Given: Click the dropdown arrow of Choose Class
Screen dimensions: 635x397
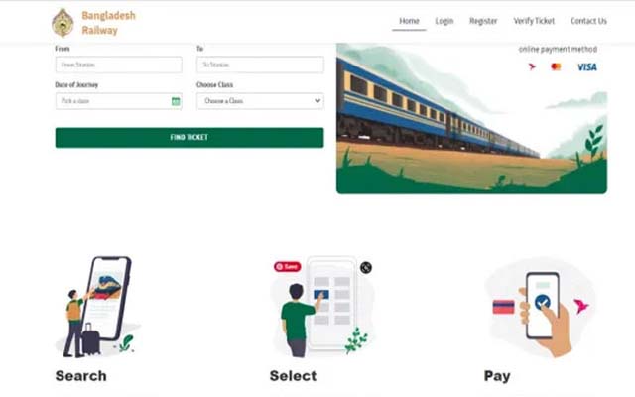Looking at the screenshot, I should pyautogui.click(x=317, y=101).
